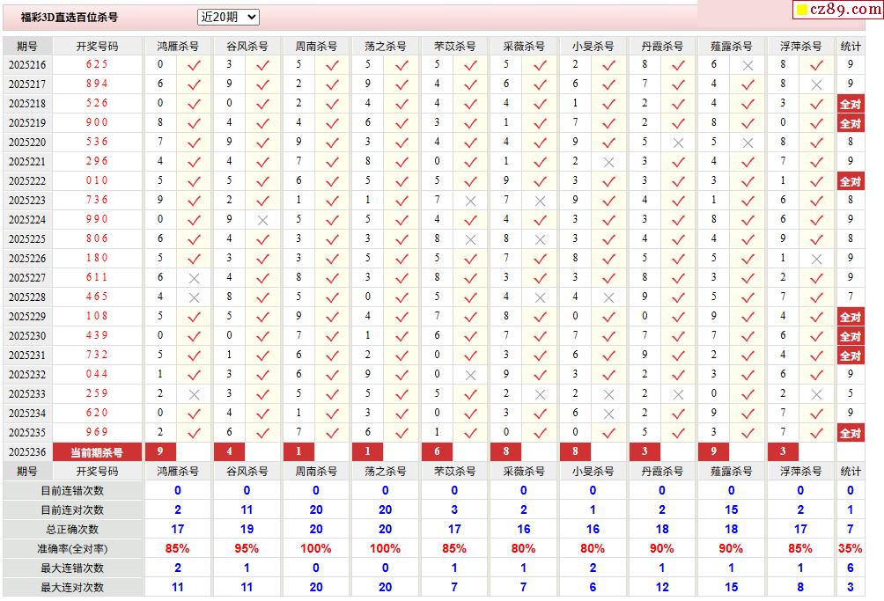Click the X mark for 丹霞杀号 in row 2025220

tap(678, 143)
